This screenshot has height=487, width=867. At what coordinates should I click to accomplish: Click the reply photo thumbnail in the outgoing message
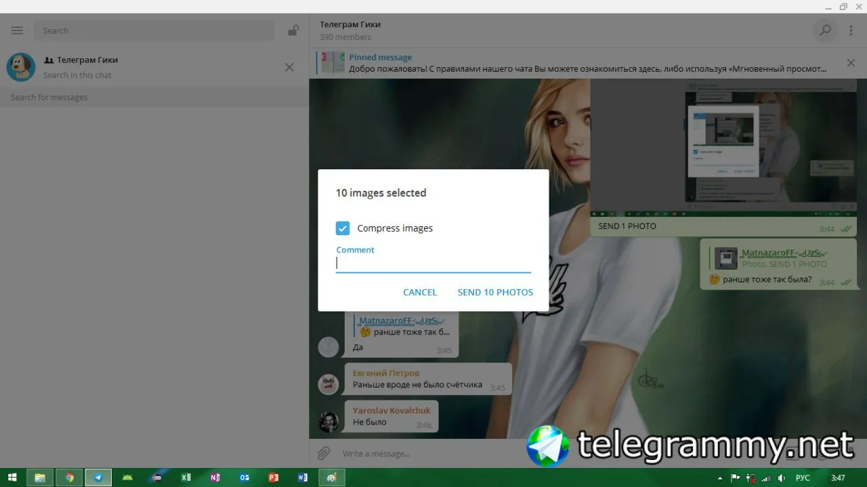pyautogui.click(x=726, y=259)
